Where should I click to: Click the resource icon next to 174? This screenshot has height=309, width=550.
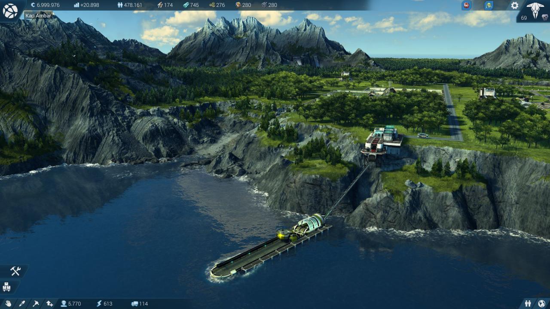point(160,5)
